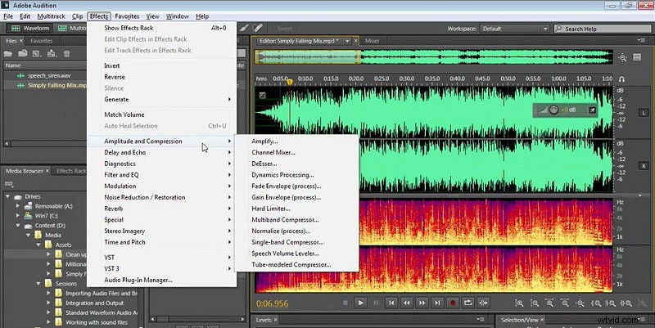Expand Noise Reduction / Restoration submenu
The width and height of the screenshot is (655, 328).
pyautogui.click(x=162, y=197)
